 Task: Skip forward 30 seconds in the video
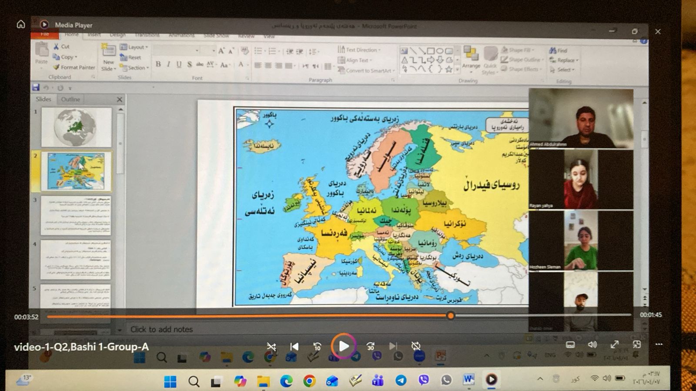(x=370, y=346)
